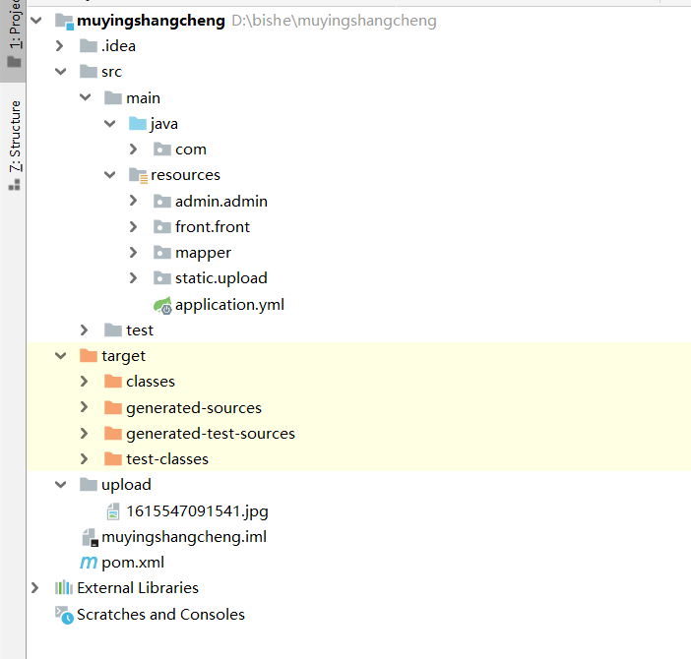Collapse the muyingshangcheng project root chevron
This screenshot has width=691, height=659.
point(36,21)
